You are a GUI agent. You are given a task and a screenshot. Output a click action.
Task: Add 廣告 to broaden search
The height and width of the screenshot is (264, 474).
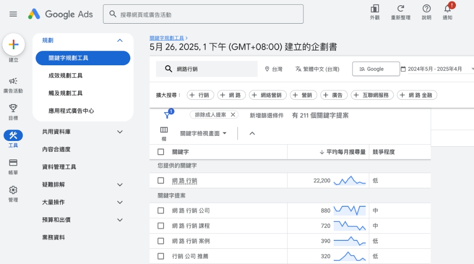pos(334,95)
